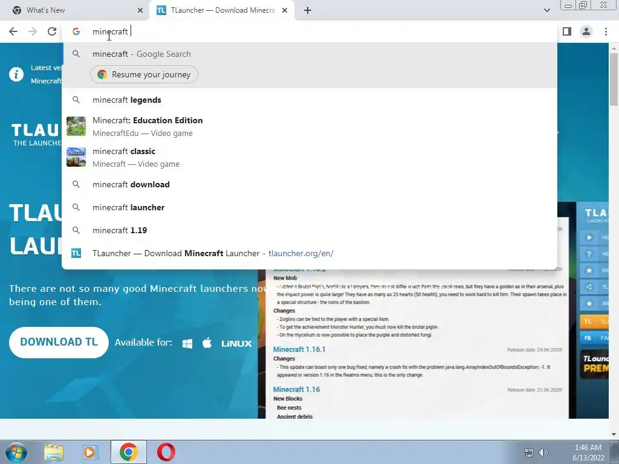
Task: Select 'minecraft - Google Search' suggestion
Action: point(309,54)
